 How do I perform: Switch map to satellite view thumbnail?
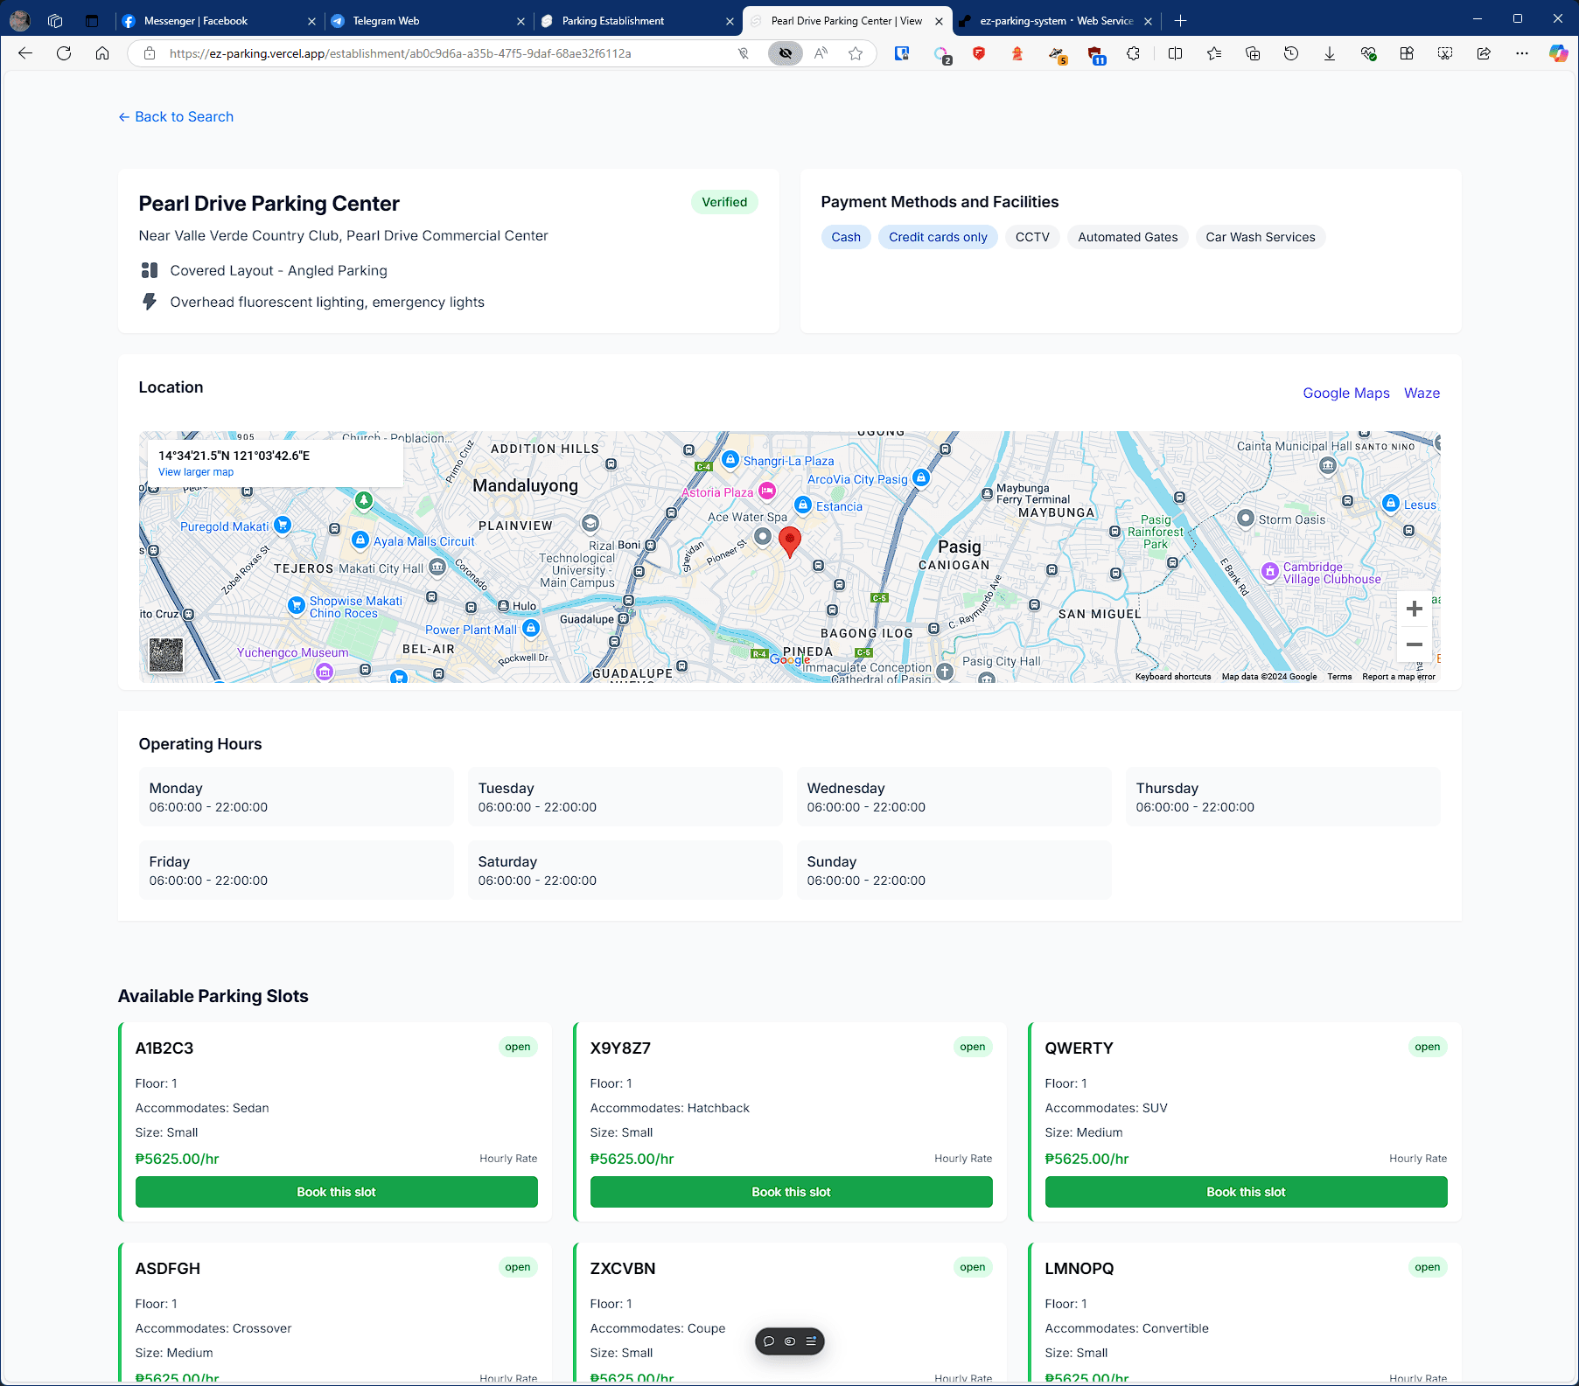tap(166, 654)
